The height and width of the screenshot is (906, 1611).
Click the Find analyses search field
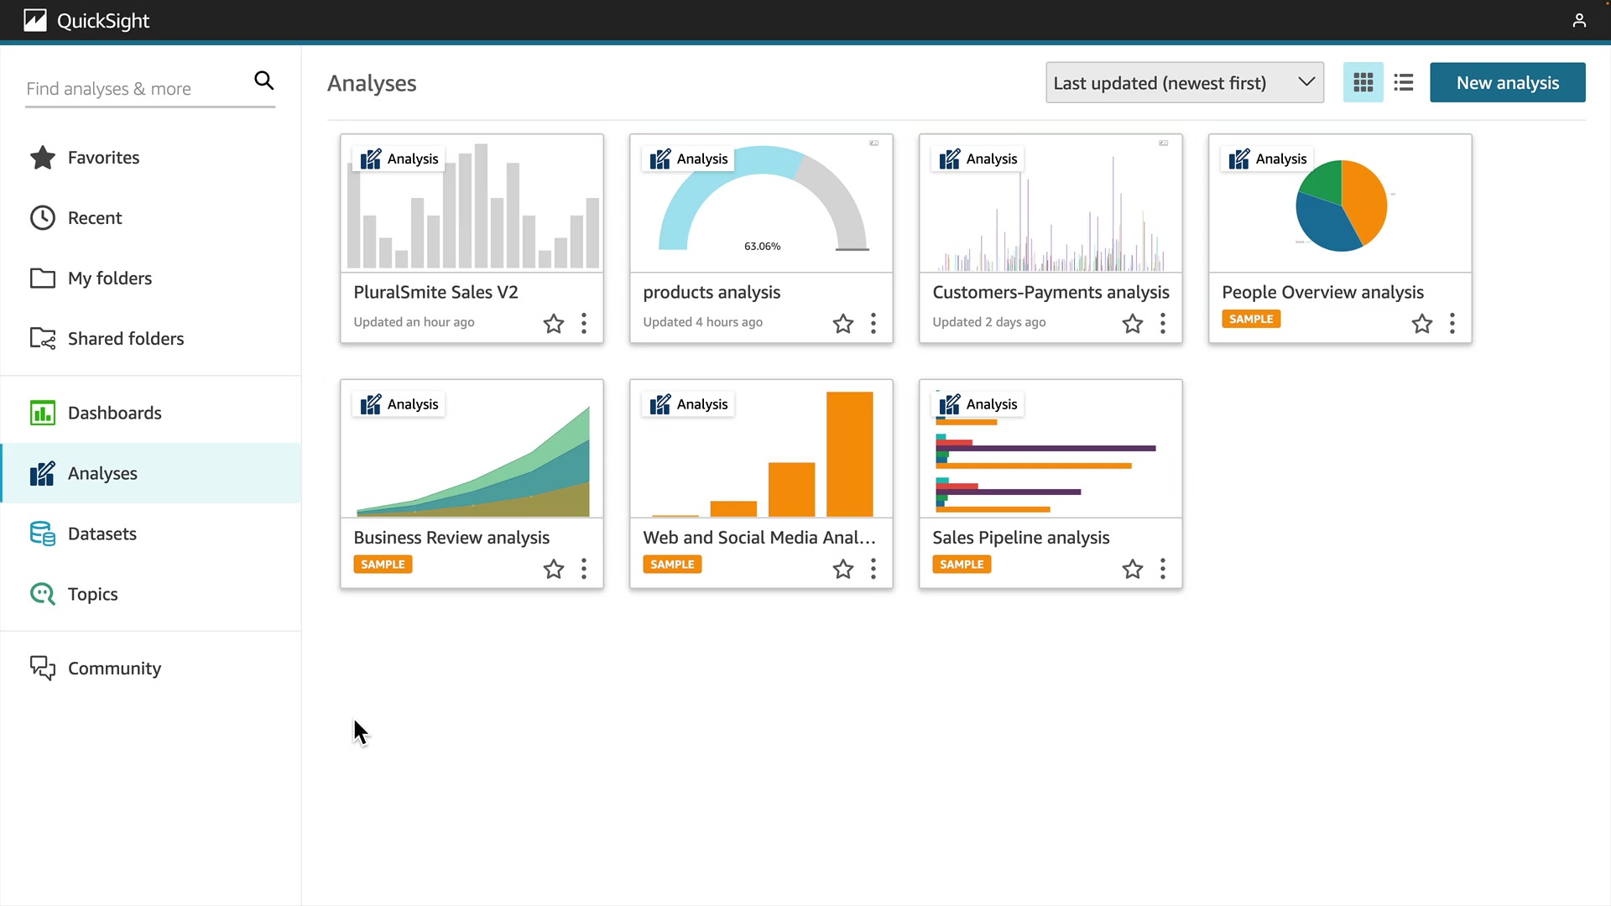(134, 89)
